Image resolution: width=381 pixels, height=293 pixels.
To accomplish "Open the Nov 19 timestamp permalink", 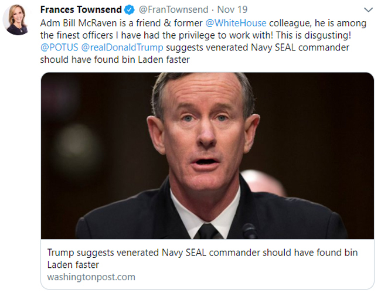I will [222, 11].
